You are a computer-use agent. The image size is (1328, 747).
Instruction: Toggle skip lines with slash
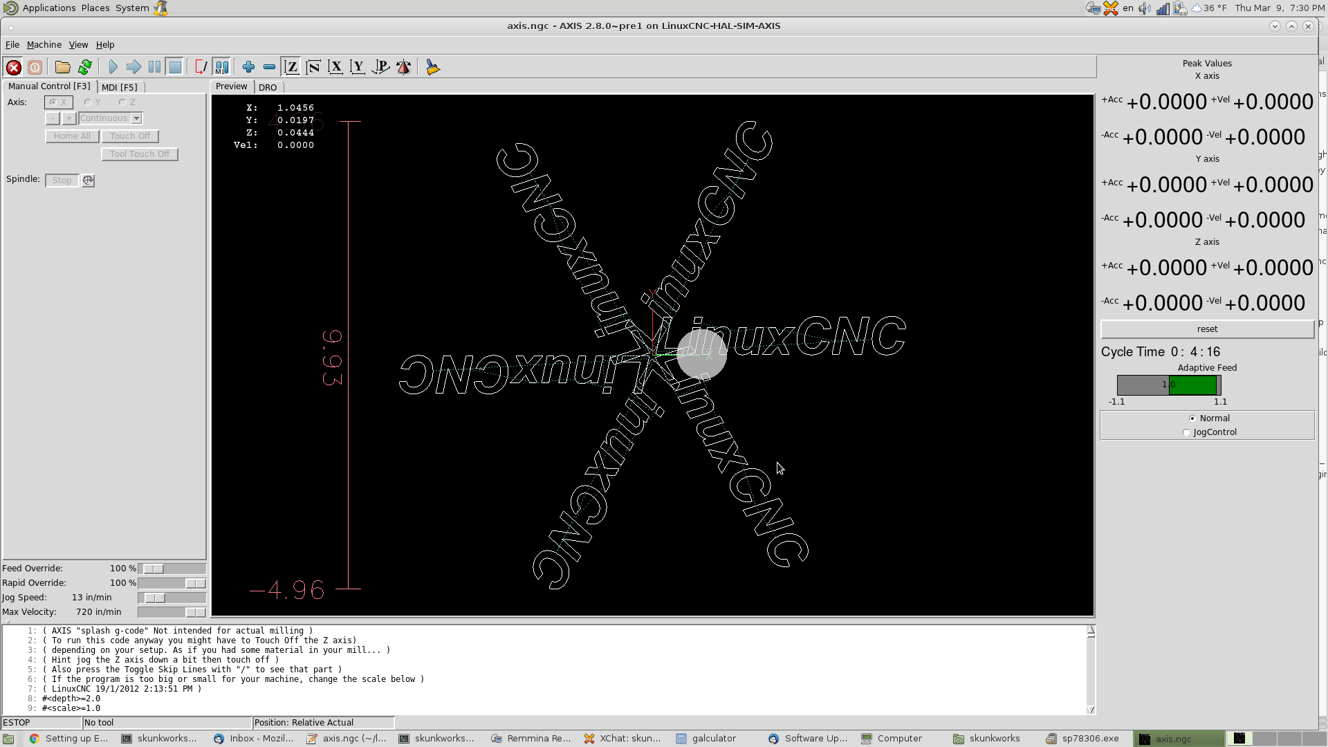[201, 67]
